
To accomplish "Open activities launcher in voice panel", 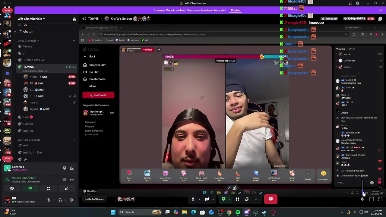I will click(x=49, y=188).
